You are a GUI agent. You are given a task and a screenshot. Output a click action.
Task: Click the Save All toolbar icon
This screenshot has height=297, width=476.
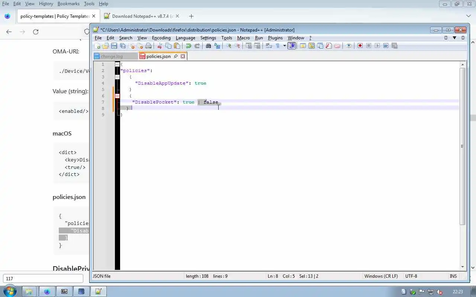[x=123, y=46]
